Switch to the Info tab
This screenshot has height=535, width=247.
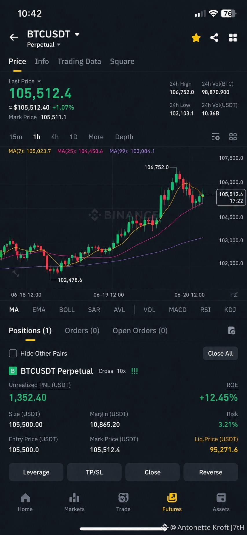click(x=42, y=62)
